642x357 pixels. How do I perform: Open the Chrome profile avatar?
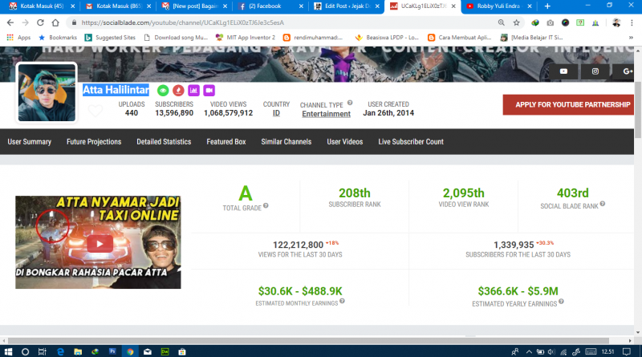coord(616,22)
